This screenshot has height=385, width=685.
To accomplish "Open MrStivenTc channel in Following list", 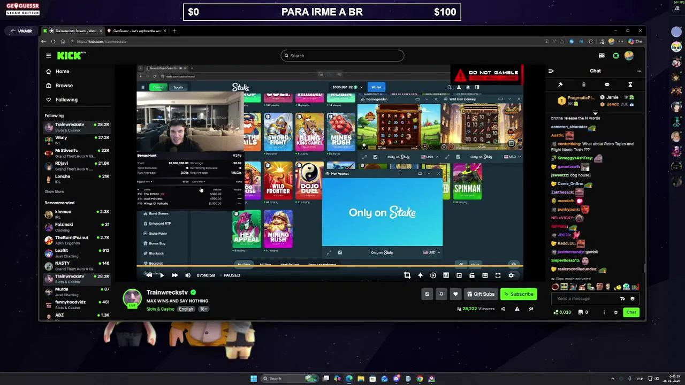I will pyautogui.click(x=77, y=153).
